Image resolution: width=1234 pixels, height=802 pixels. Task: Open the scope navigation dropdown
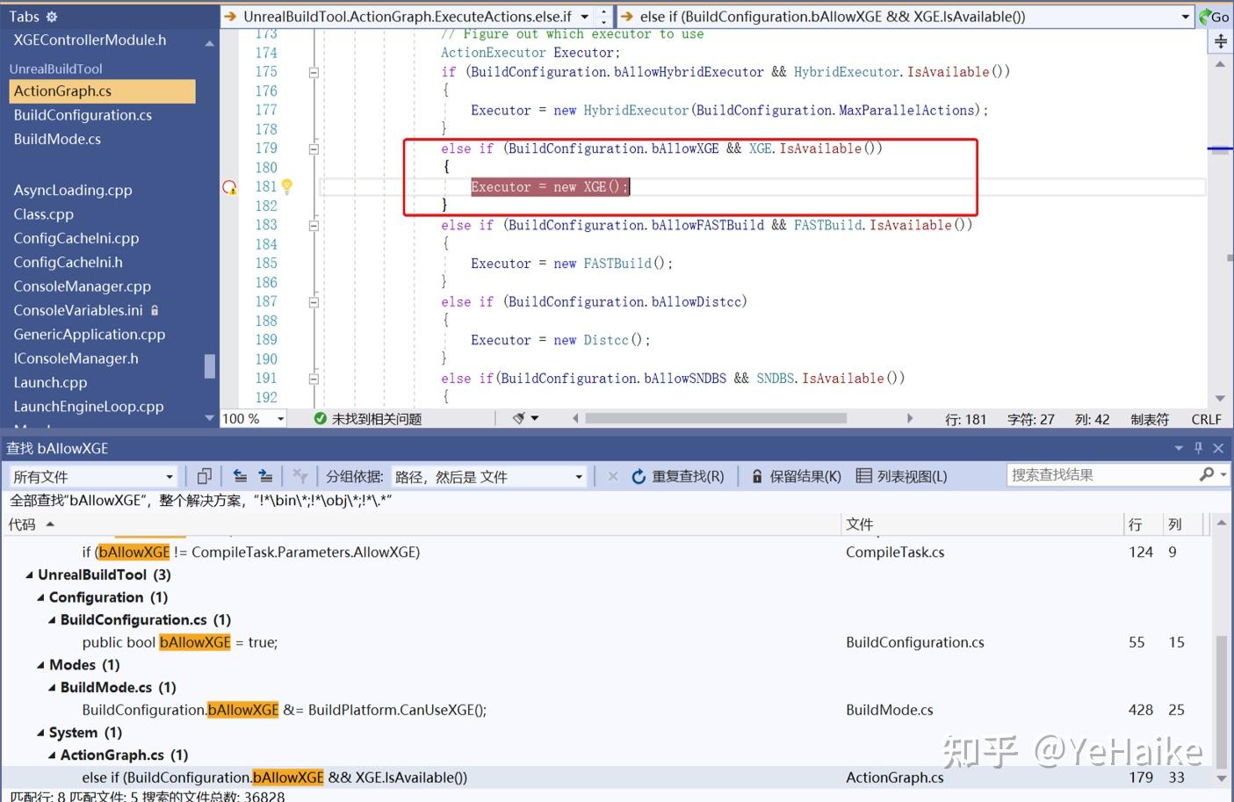click(585, 17)
